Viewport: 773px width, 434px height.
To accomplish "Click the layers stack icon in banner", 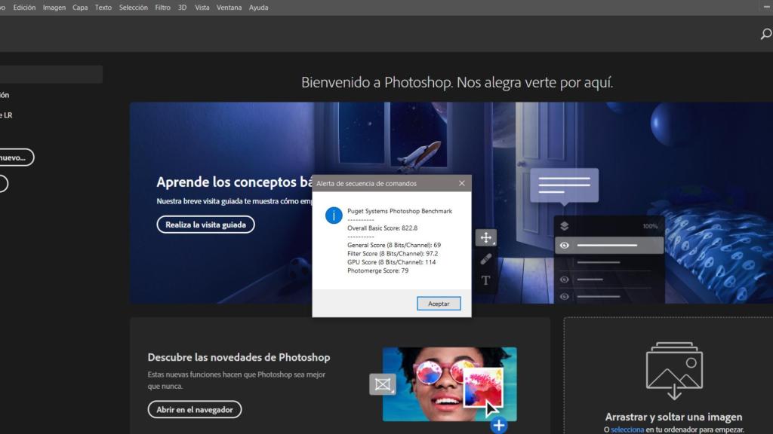I will pyautogui.click(x=564, y=226).
